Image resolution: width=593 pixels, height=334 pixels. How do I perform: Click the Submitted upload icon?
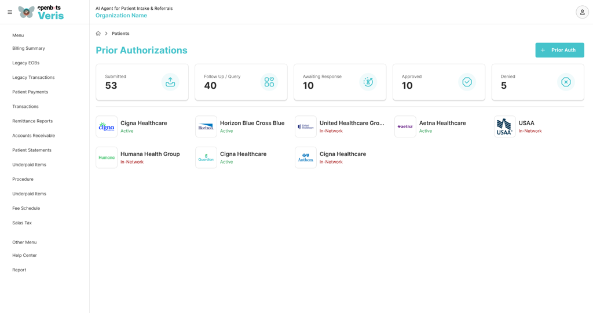170,82
